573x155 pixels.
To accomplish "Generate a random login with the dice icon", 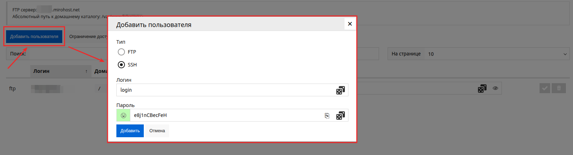I will coord(341,90).
